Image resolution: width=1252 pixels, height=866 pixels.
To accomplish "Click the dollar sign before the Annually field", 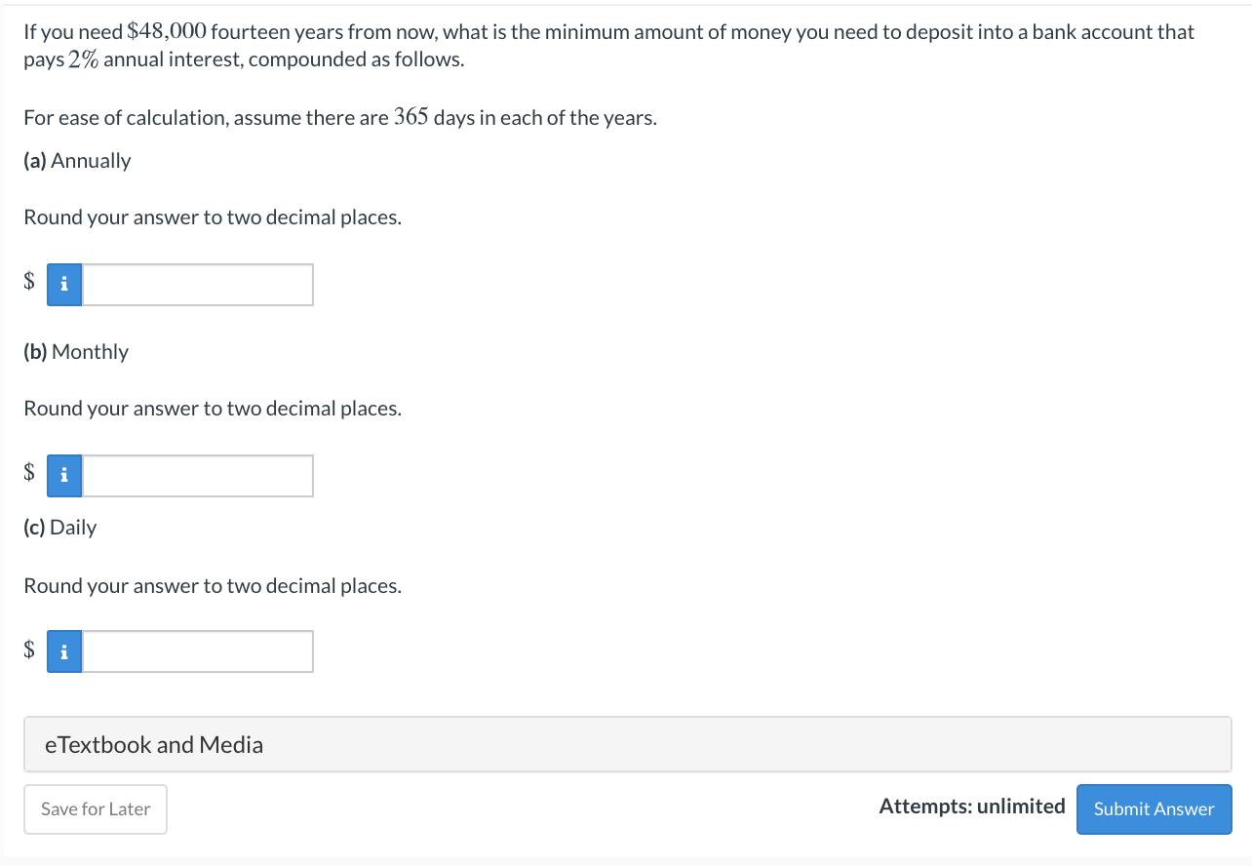I will [28, 282].
